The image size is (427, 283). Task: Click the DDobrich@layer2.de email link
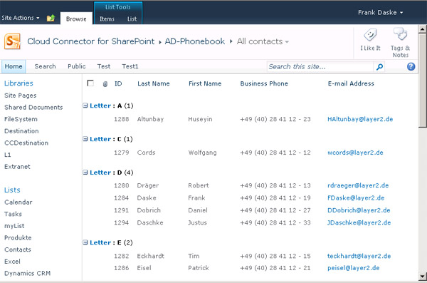pos(359,210)
